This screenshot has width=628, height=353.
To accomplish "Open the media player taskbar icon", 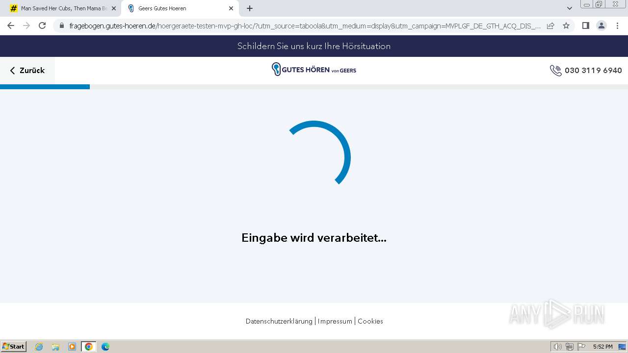I will [x=72, y=347].
